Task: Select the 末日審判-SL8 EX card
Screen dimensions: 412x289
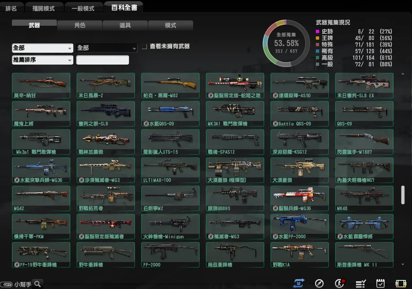Action: point(364,86)
